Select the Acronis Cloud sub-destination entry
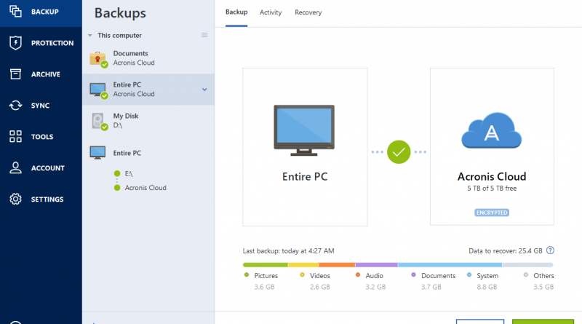The height and width of the screenshot is (324, 582). click(x=145, y=188)
